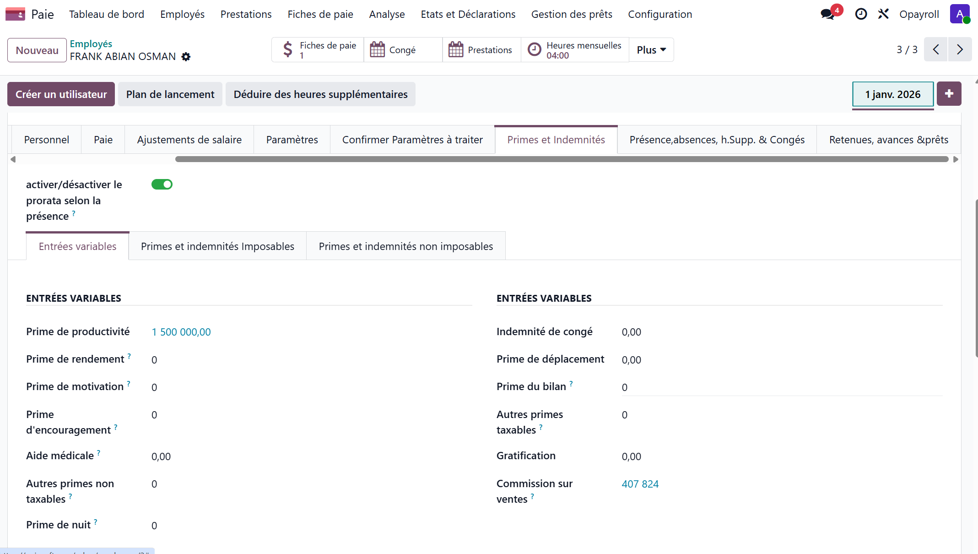The width and height of the screenshot is (978, 554).
Task: Disable the prorata selon la présence toggle
Action: (162, 184)
